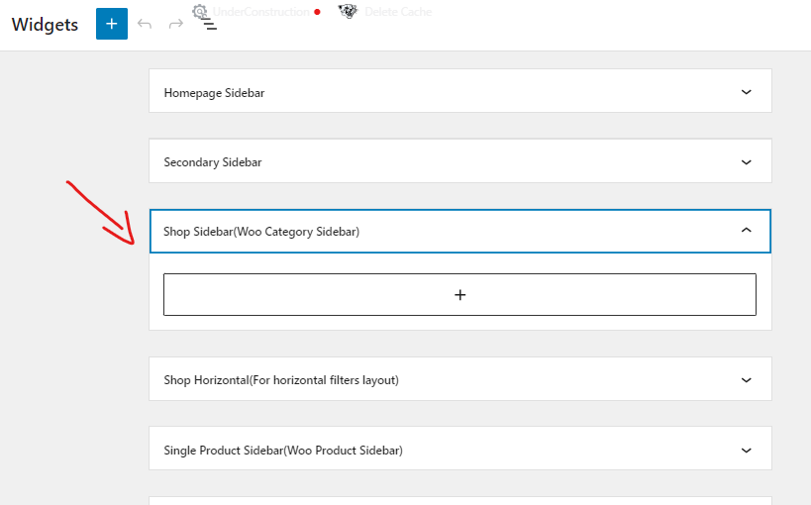Expand Shop Horizontal filters chevron
The height and width of the screenshot is (505, 811).
click(x=746, y=380)
